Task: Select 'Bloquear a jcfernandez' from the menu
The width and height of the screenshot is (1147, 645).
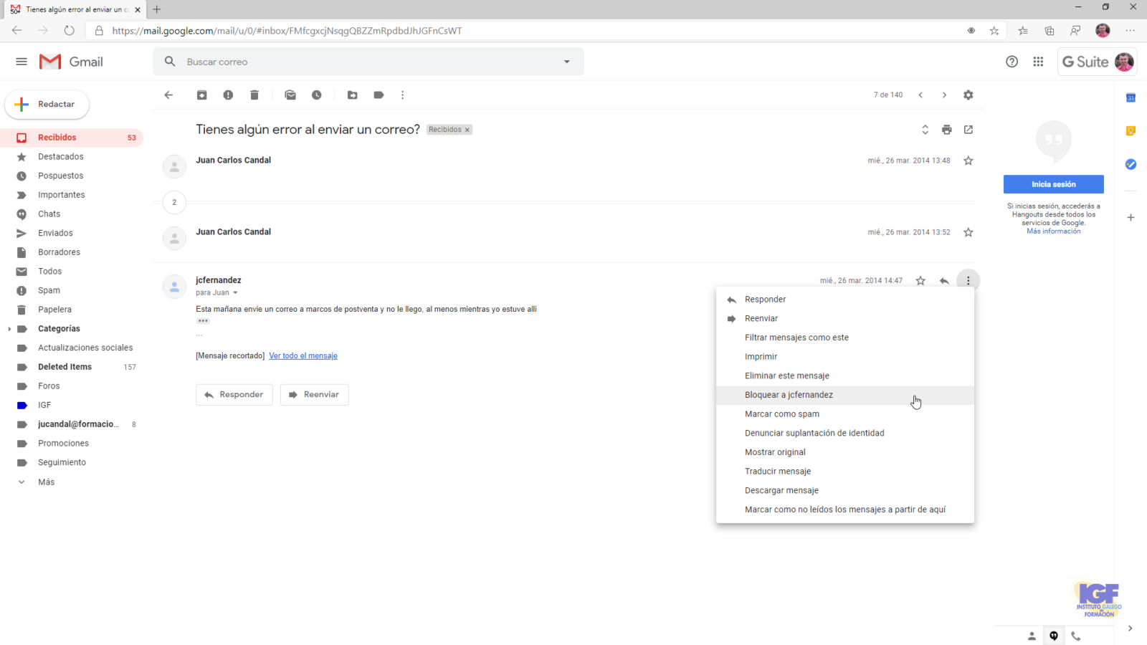Action: (789, 395)
